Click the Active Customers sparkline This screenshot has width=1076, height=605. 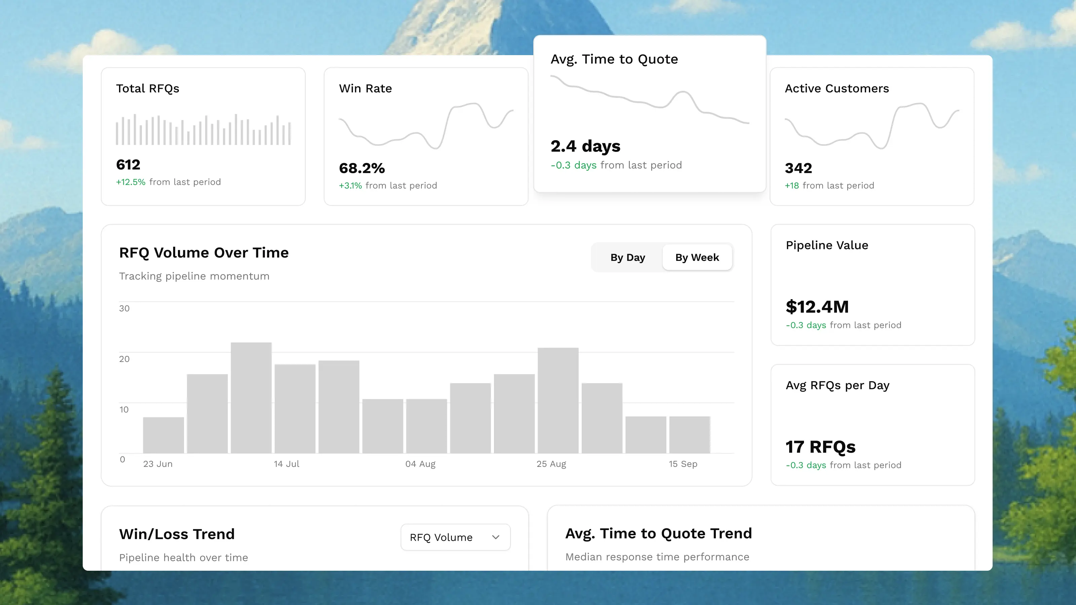872,126
